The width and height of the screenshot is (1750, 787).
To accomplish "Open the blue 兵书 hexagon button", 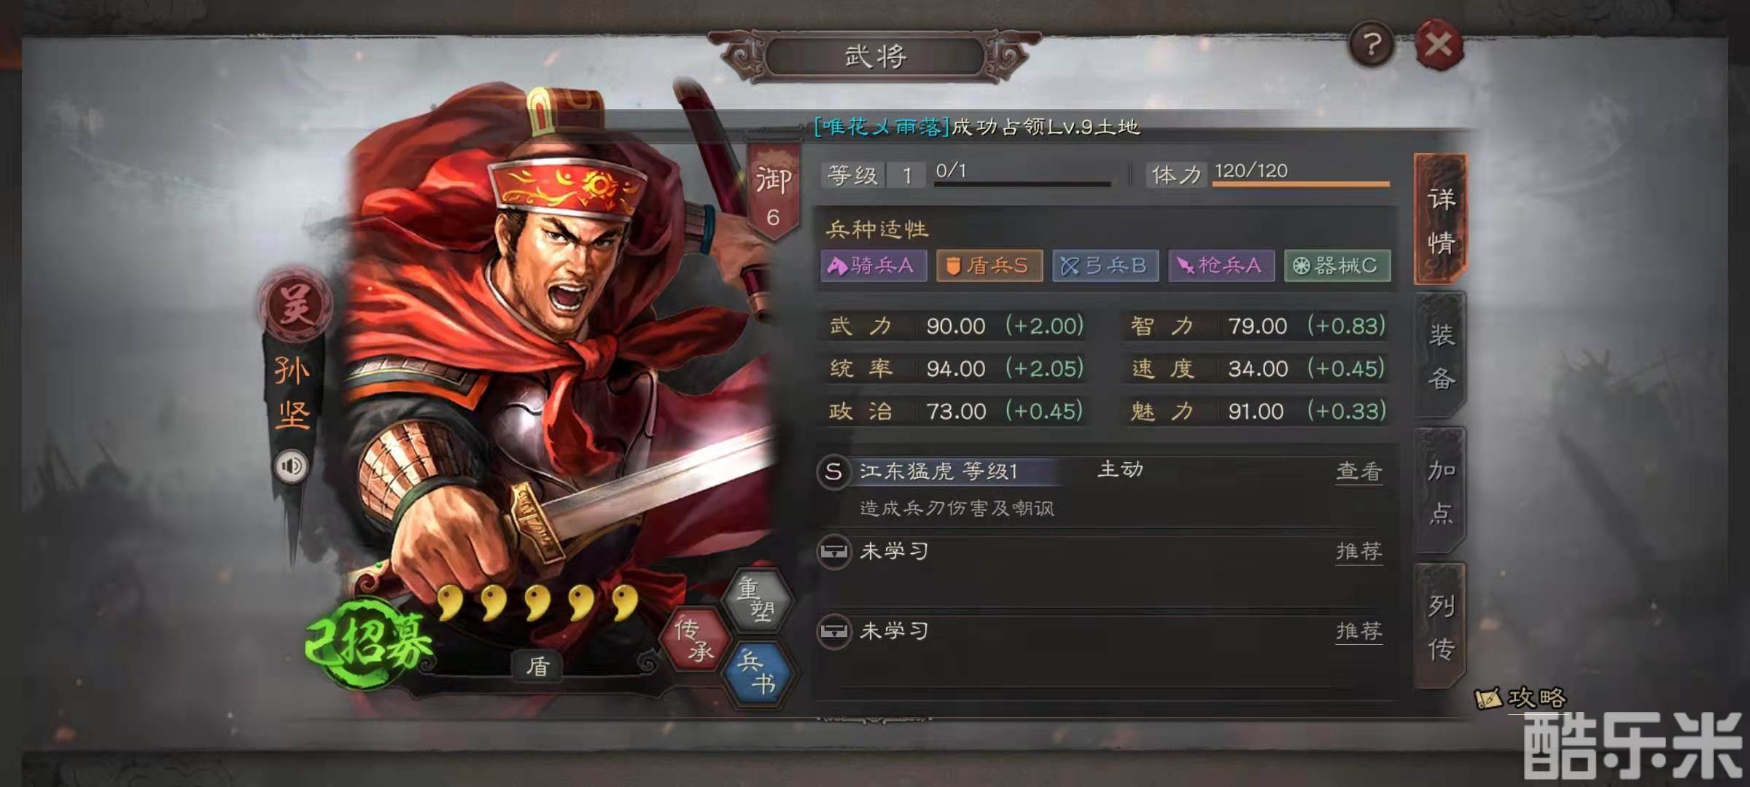I will pyautogui.click(x=757, y=673).
